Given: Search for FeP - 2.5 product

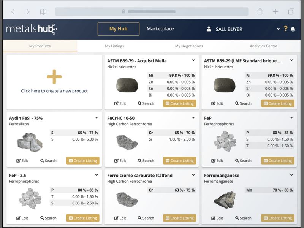Looking at the screenshot, I should [48, 218].
